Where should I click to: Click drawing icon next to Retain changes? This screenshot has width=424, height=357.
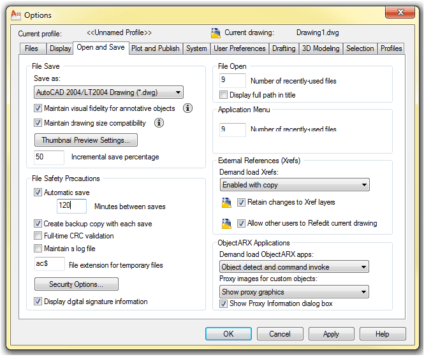click(x=226, y=203)
